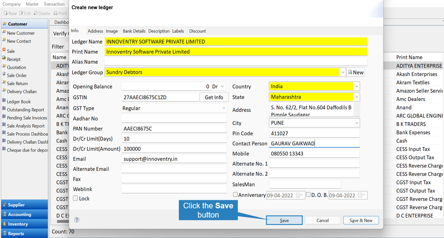Screen dimensions: 444x238
Task: Click the Accounting section icon
Action: [x=5, y=214]
